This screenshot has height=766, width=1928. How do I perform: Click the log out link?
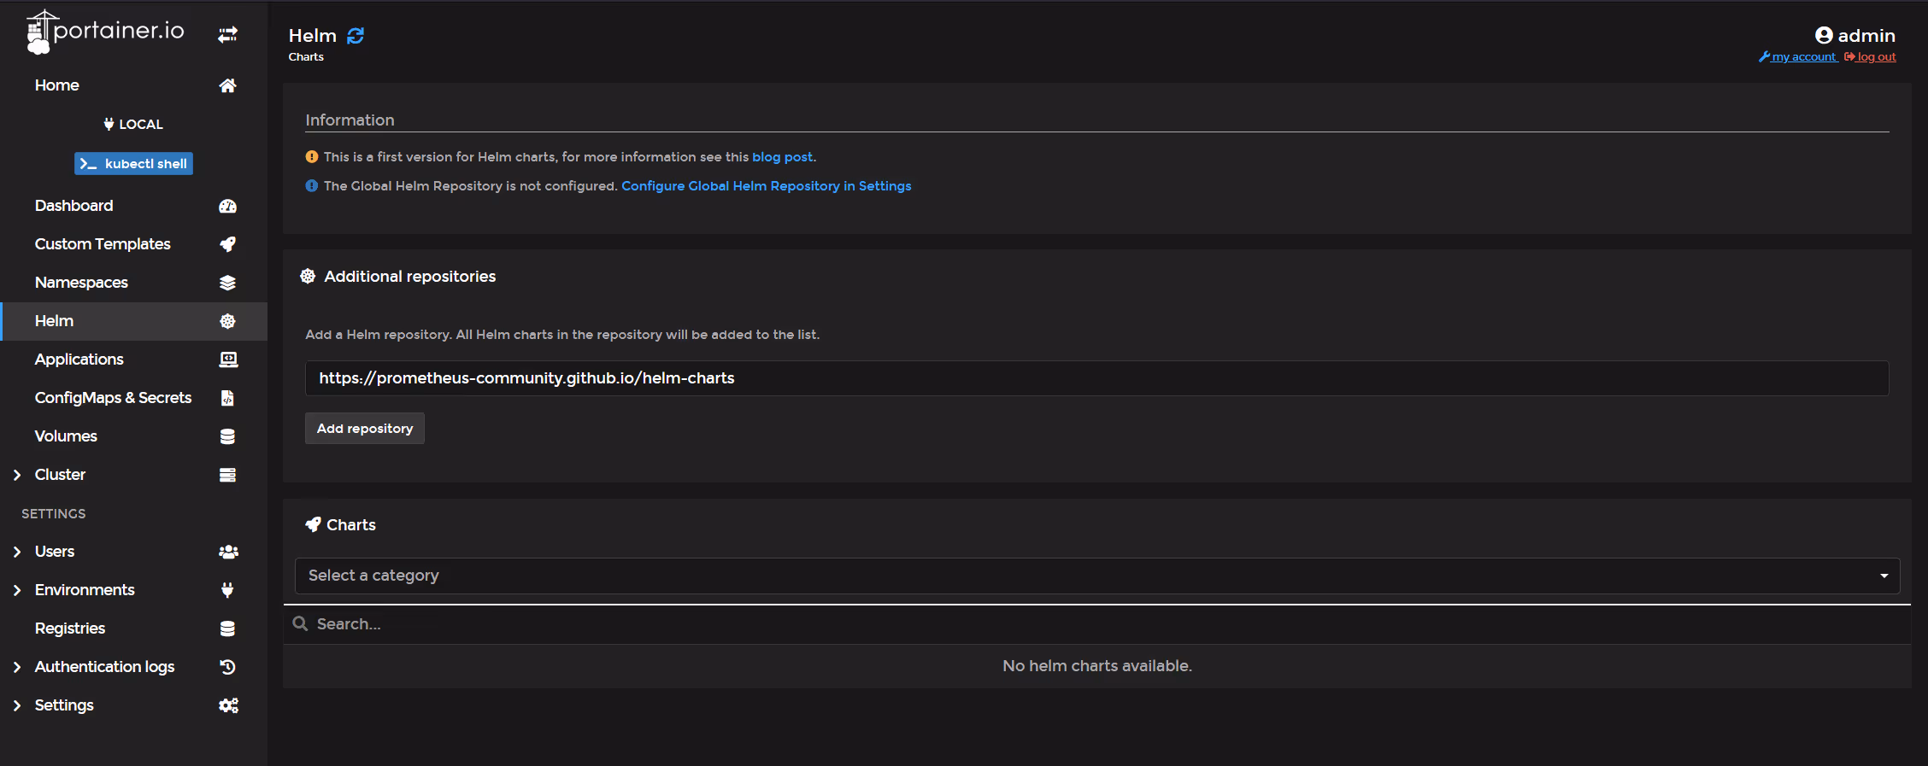[1877, 57]
